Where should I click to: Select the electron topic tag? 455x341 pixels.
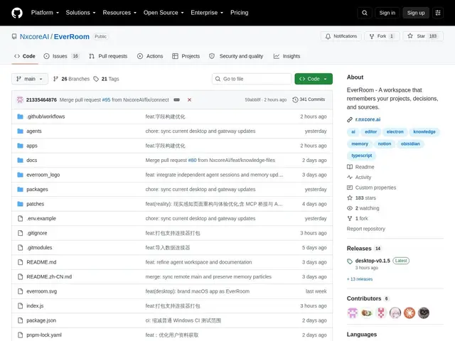[x=395, y=131]
